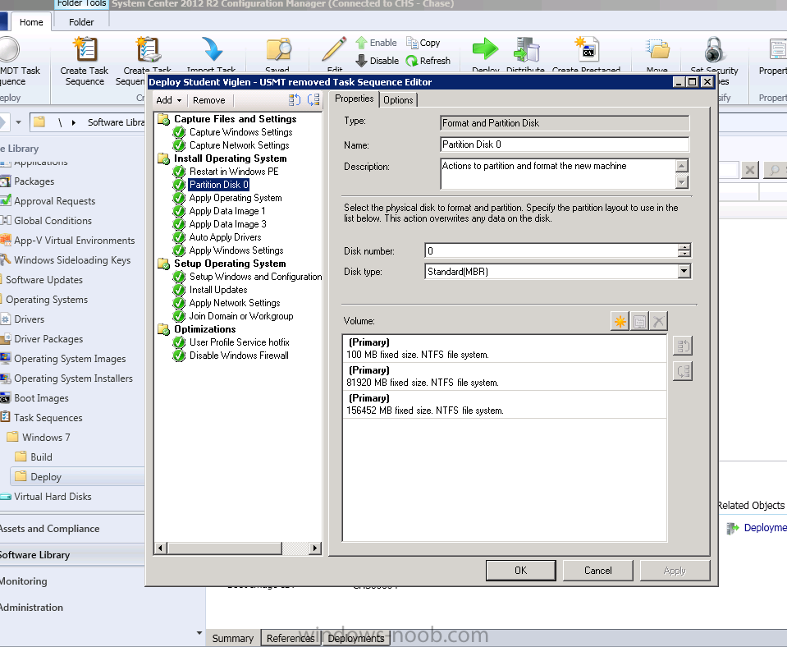Screen dimensions: 787x647
Task: Click Remove in task sequence editor
Action: pyautogui.click(x=208, y=100)
